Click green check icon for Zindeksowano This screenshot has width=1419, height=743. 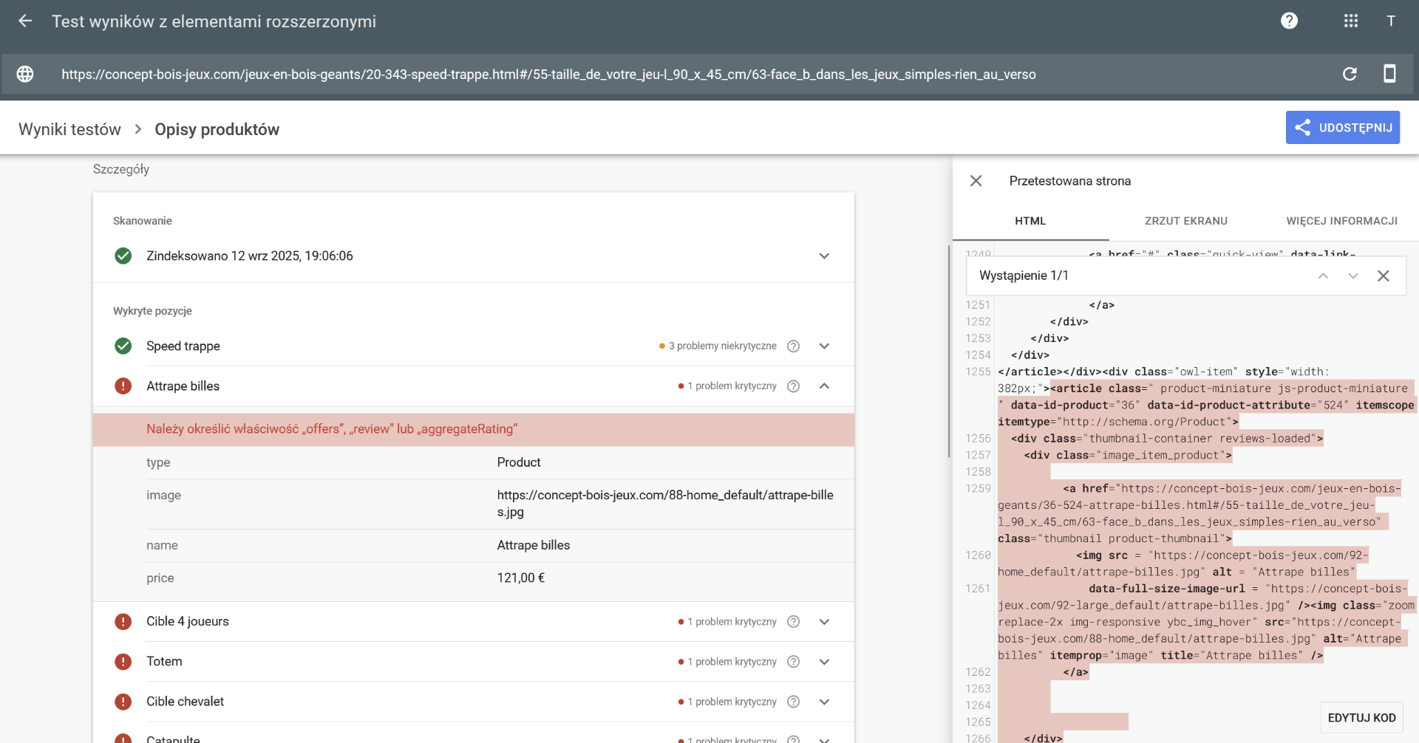coord(123,256)
